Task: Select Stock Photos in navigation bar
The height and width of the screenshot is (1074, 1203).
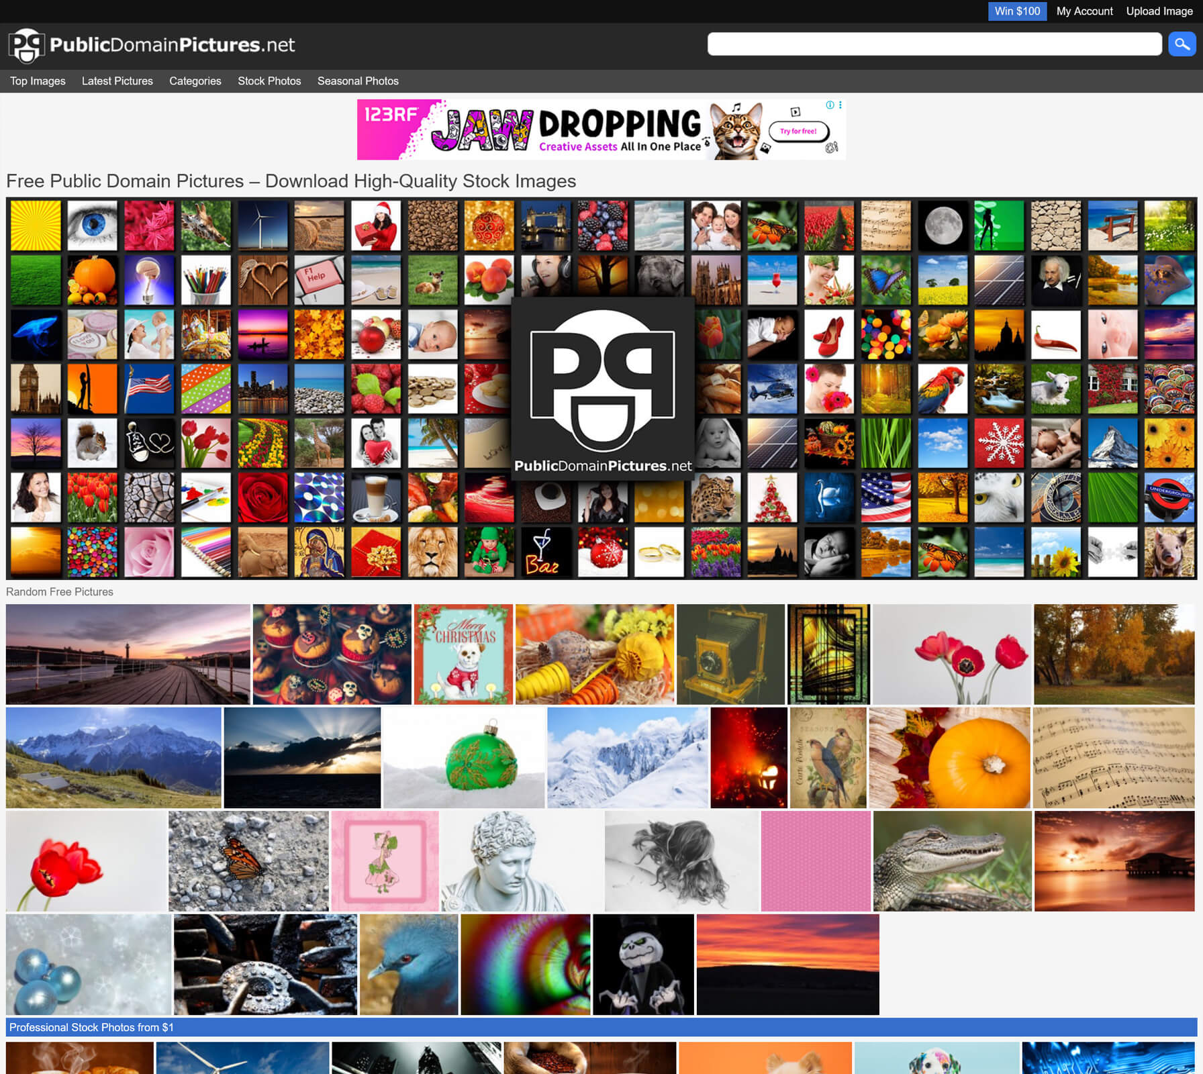Action: 269,81
